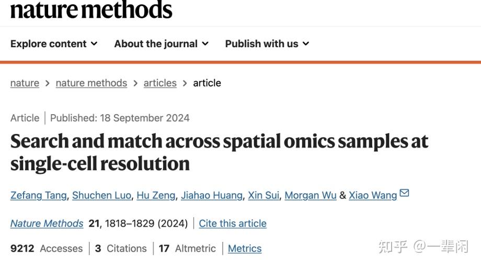
Task: Open corresponding author Xiao Wang
Action: pyautogui.click(x=373, y=195)
